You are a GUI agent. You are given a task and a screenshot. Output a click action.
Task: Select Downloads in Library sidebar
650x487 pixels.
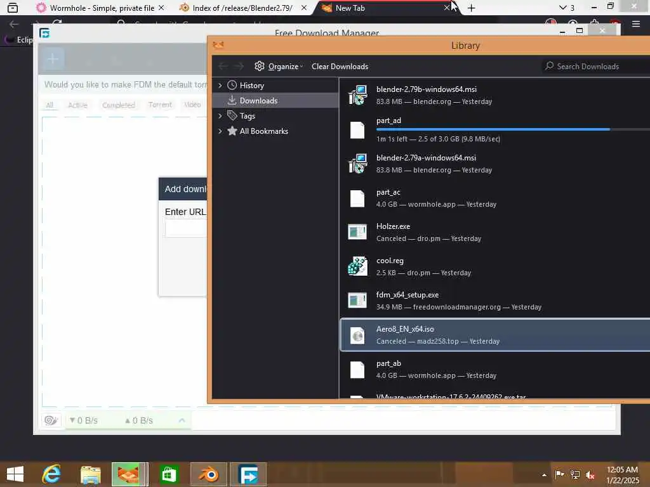point(275,101)
